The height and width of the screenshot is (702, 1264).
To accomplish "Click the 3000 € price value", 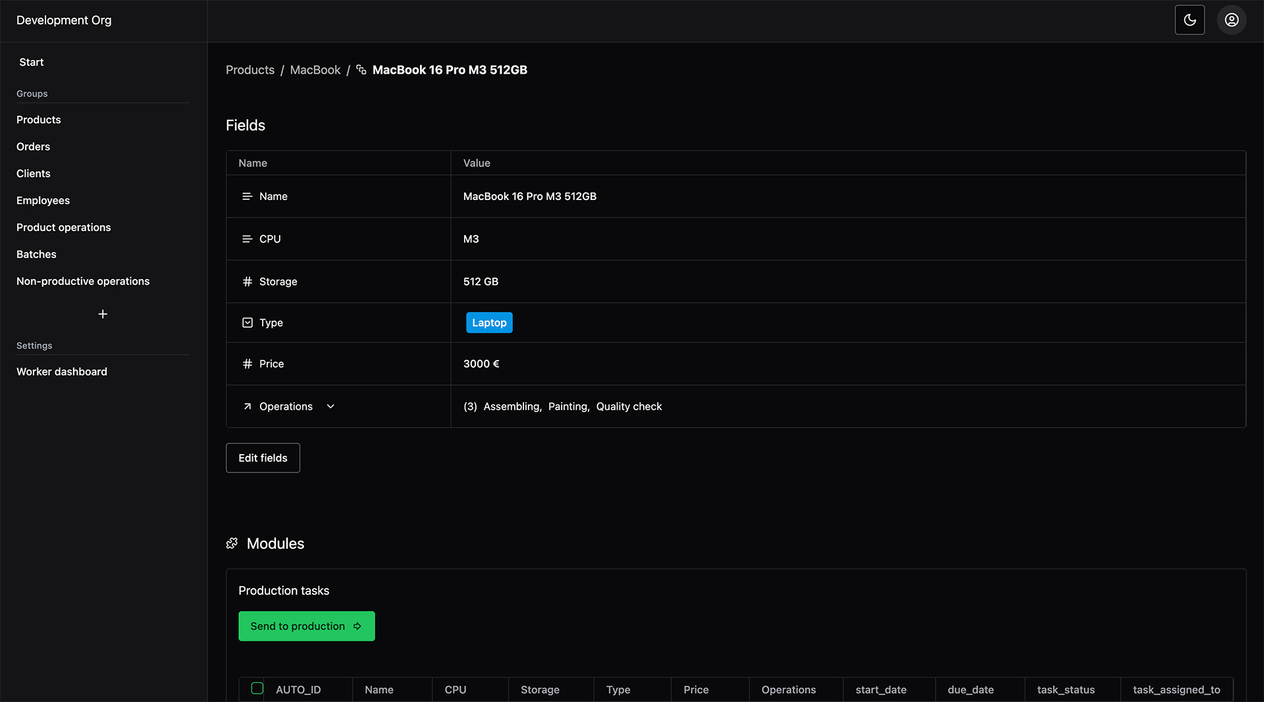I will click(x=481, y=364).
